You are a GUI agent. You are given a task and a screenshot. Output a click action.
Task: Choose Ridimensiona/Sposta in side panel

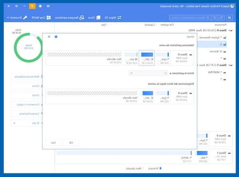pos(27,77)
